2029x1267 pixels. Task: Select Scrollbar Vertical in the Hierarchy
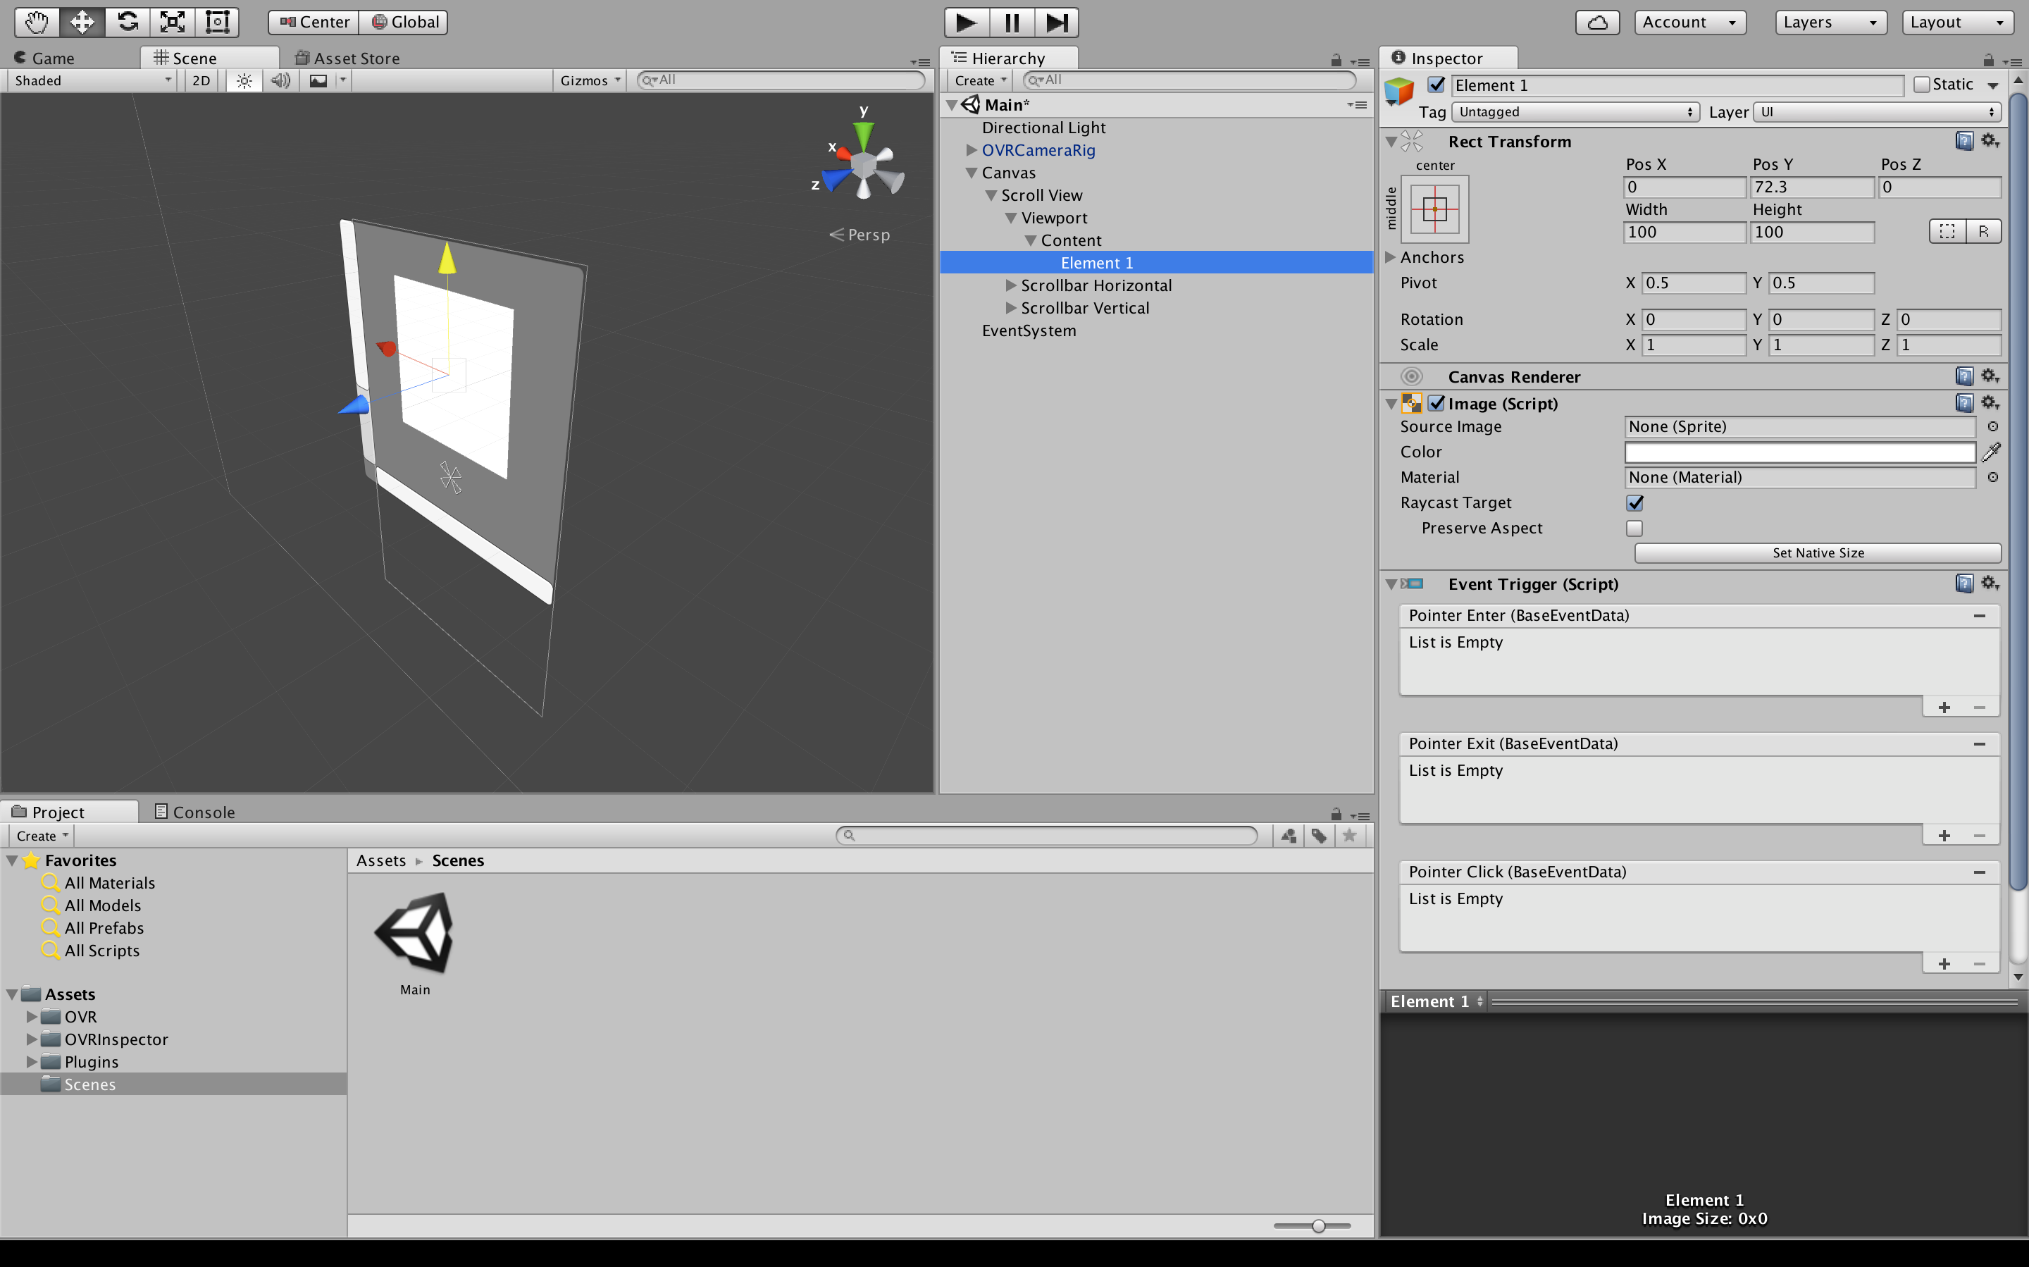point(1084,307)
